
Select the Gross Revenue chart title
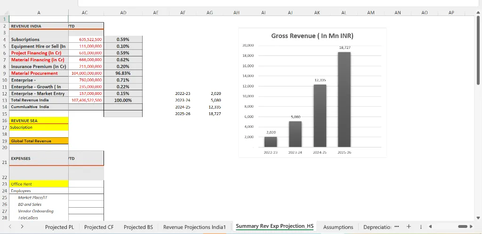click(x=312, y=36)
